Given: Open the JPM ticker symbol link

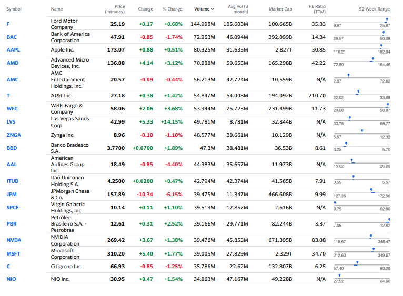Looking at the screenshot, I should (x=12, y=194).
